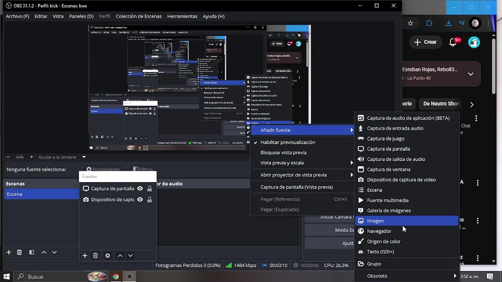Open Archivo (F) menu
Image resolution: width=502 pixels, height=282 pixels.
click(17, 16)
